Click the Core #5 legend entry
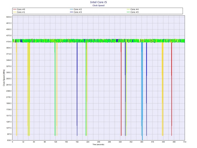The image size is (197, 148). tap(133, 12)
